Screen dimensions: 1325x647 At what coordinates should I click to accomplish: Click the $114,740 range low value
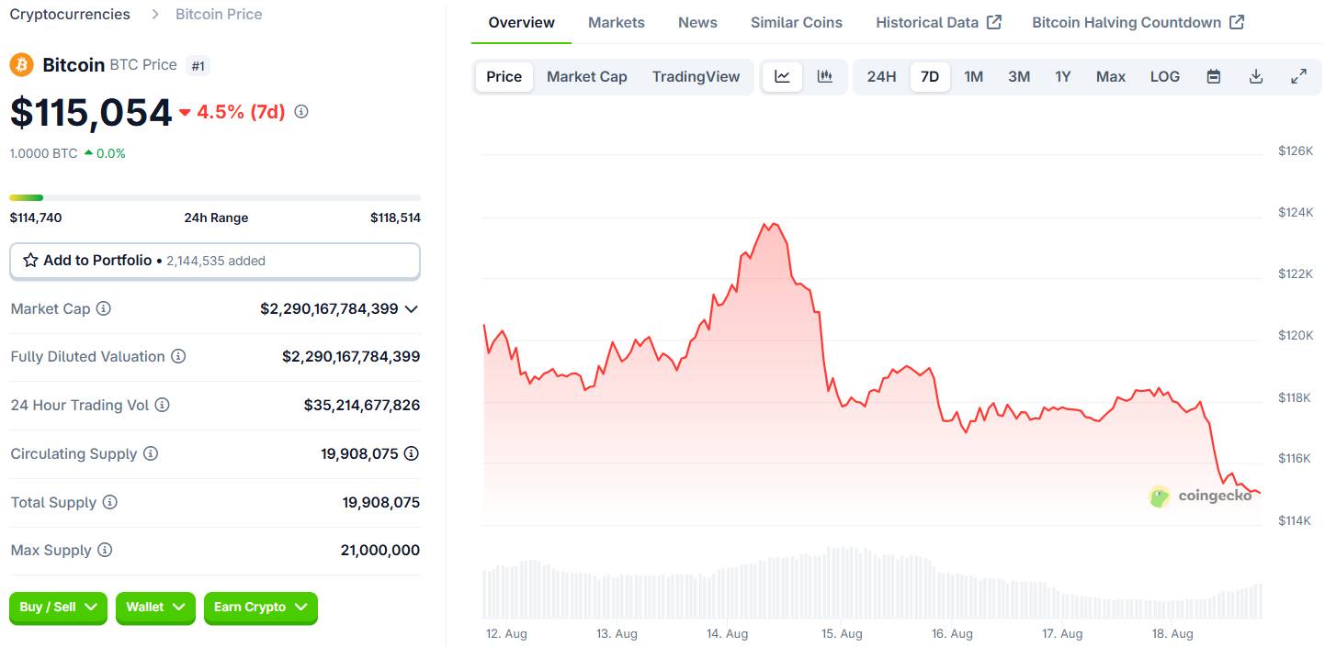coord(36,218)
